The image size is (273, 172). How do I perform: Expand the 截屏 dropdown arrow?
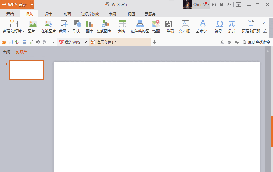(69, 31)
